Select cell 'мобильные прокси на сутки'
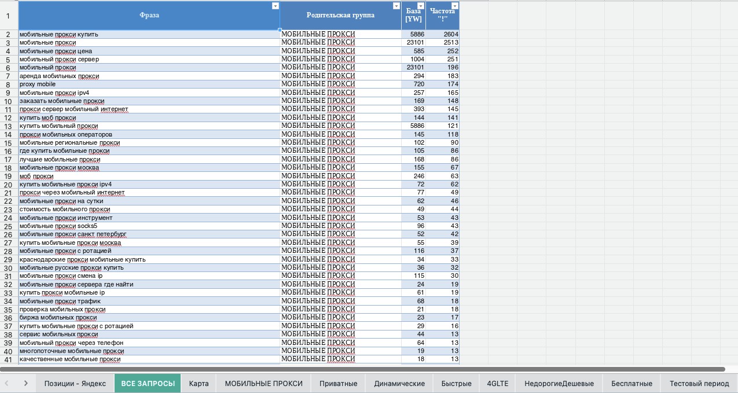The height and width of the screenshot is (393, 738). point(149,201)
